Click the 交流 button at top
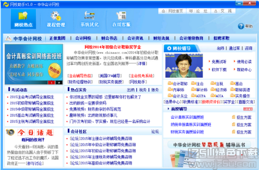Viewport: 259px width, 170px height. 223,11
